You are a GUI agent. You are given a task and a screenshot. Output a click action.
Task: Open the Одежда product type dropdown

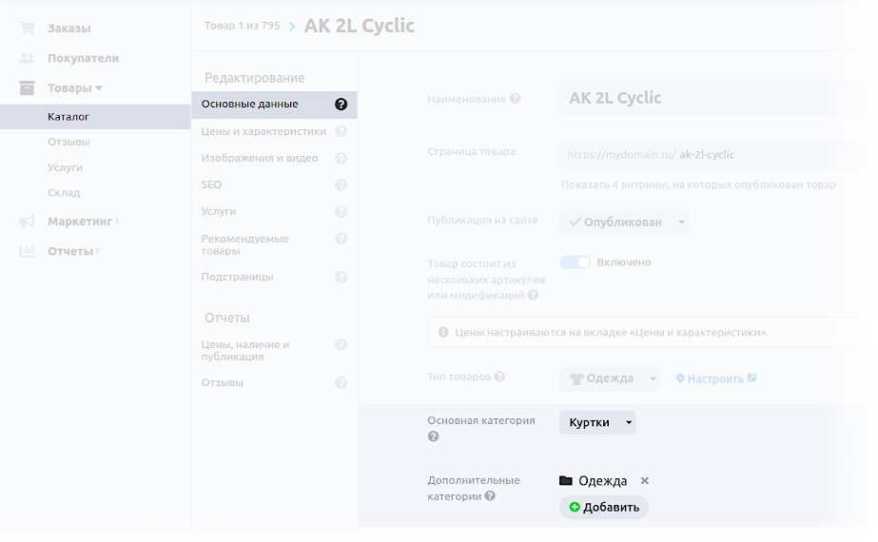coord(610,378)
